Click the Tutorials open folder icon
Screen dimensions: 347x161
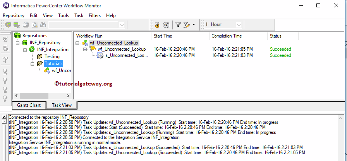40,64
